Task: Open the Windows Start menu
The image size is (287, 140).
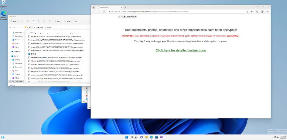Action: pyautogui.click(x=126, y=137)
